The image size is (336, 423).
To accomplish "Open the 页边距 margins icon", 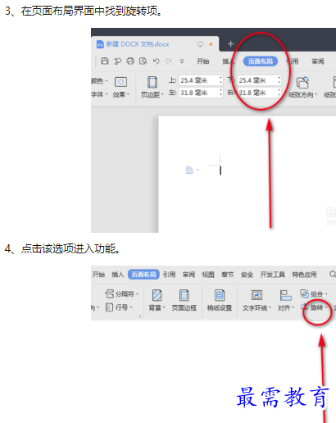I will 152,82.
